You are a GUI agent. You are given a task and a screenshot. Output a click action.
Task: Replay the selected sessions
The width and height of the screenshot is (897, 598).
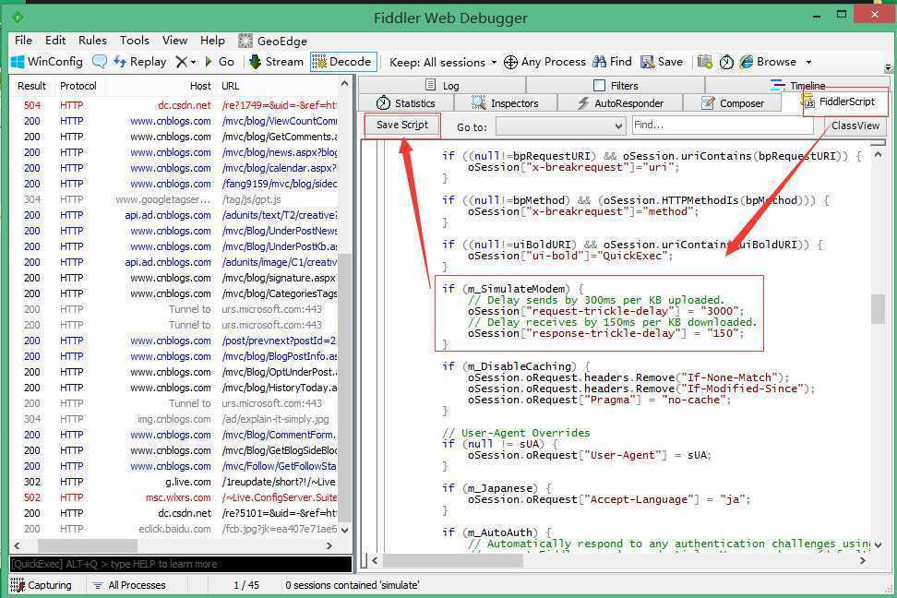pos(140,62)
